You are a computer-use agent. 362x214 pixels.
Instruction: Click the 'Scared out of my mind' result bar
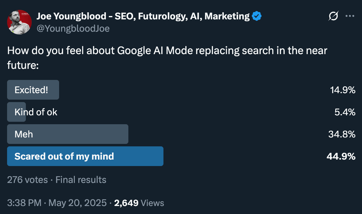[85, 156]
